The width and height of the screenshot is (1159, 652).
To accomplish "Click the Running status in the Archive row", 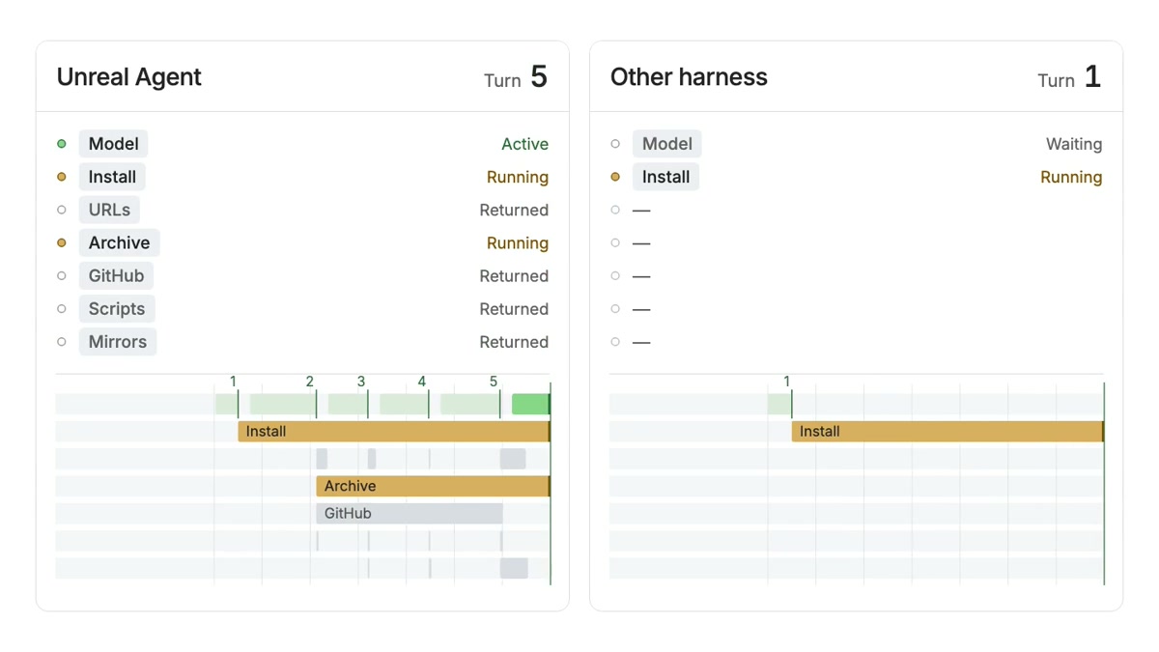I will click(x=518, y=242).
